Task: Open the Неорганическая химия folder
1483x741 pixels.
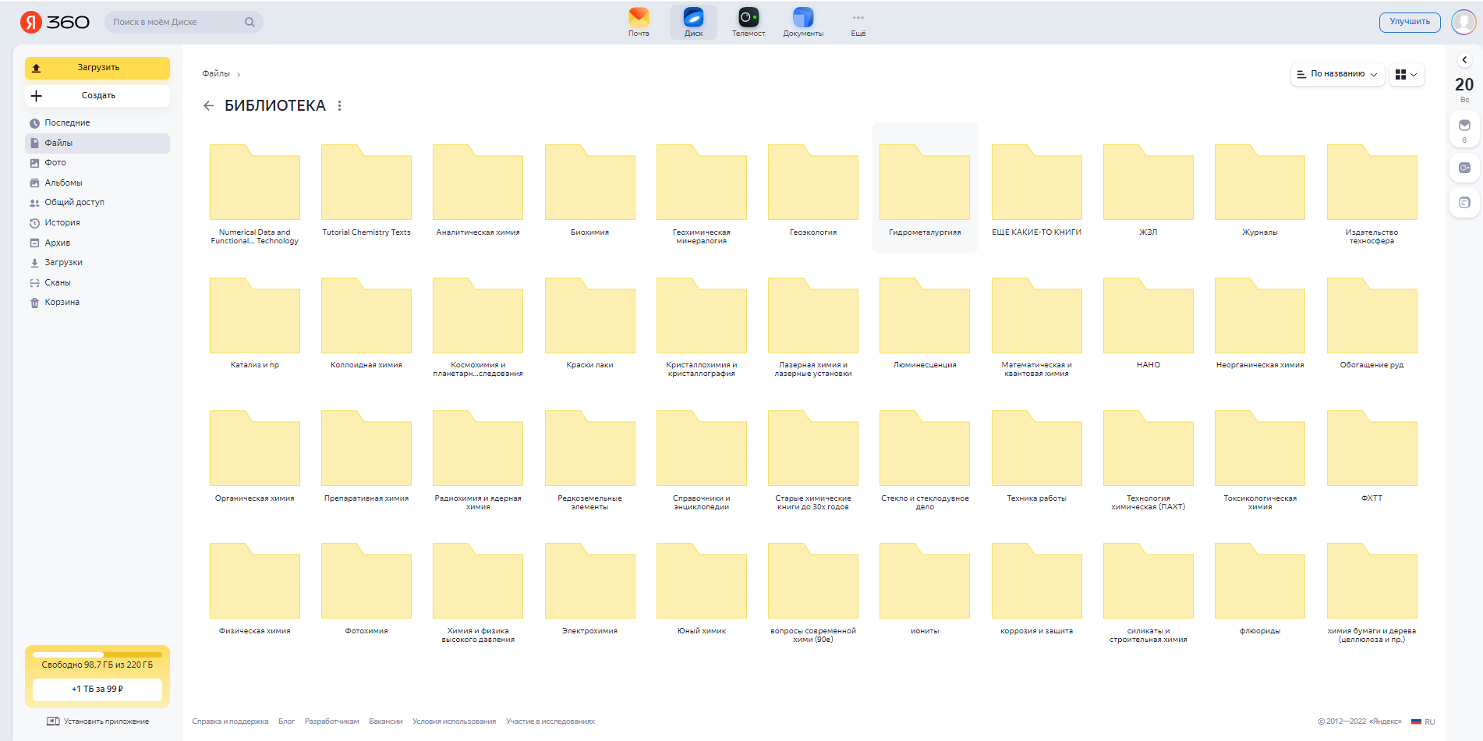Action: click(1260, 322)
